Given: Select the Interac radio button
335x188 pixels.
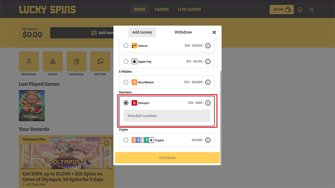Looking at the screenshot, I should 126,46.
